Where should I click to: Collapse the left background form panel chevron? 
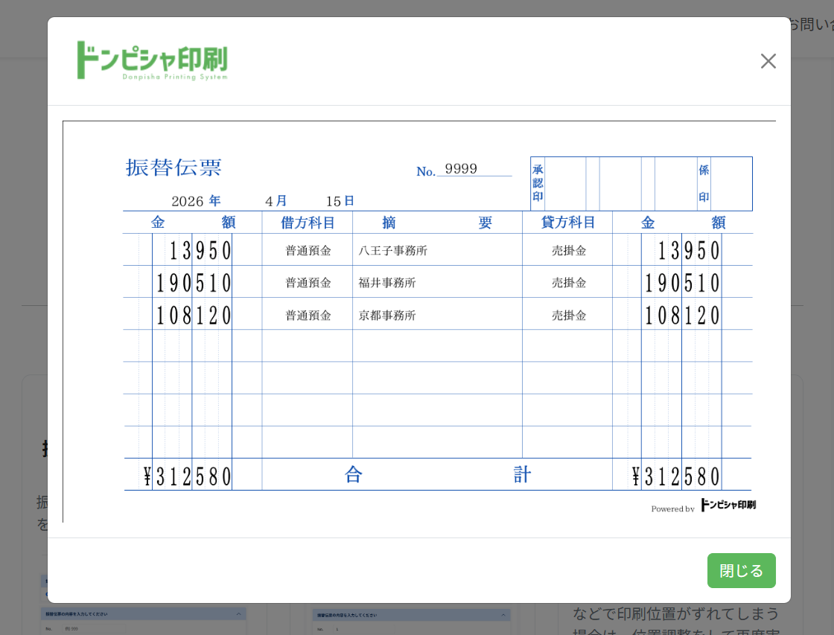[239, 613]
